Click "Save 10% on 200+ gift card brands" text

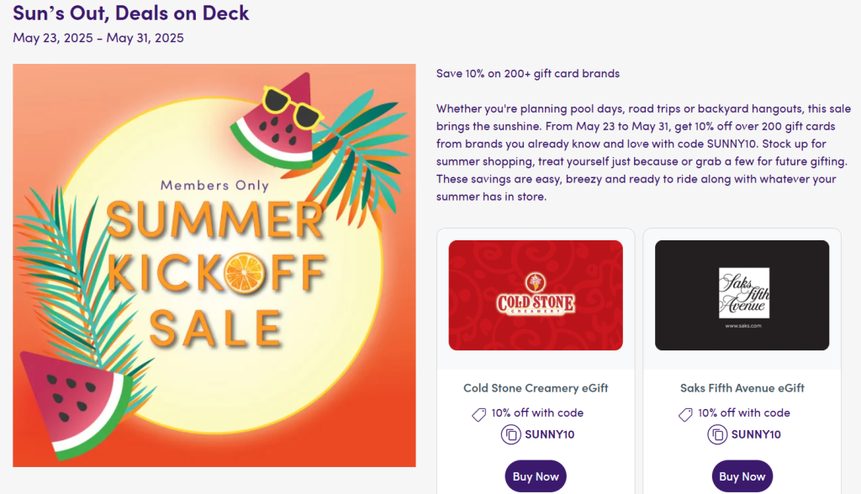528,73
